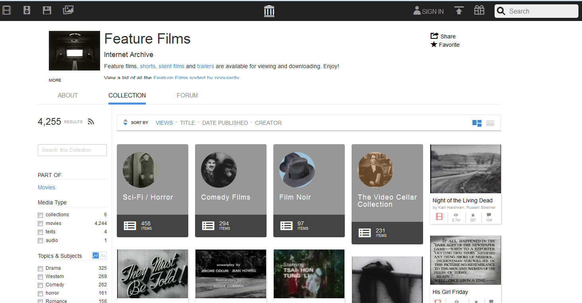The width and height of the screenshot is (582, 303).
Task: Click the SIGN IN link
Action: [428, 11]
